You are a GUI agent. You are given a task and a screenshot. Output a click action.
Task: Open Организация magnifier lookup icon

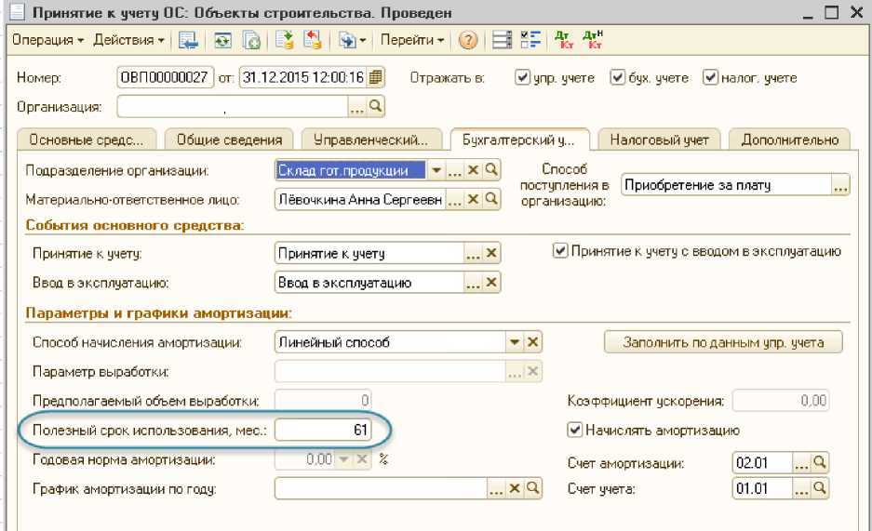click(375, 107)
